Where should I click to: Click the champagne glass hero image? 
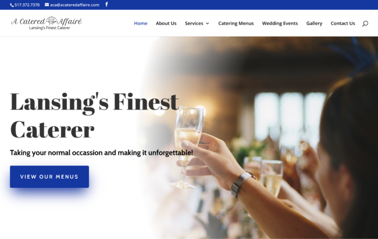click(x=261, y=138)
